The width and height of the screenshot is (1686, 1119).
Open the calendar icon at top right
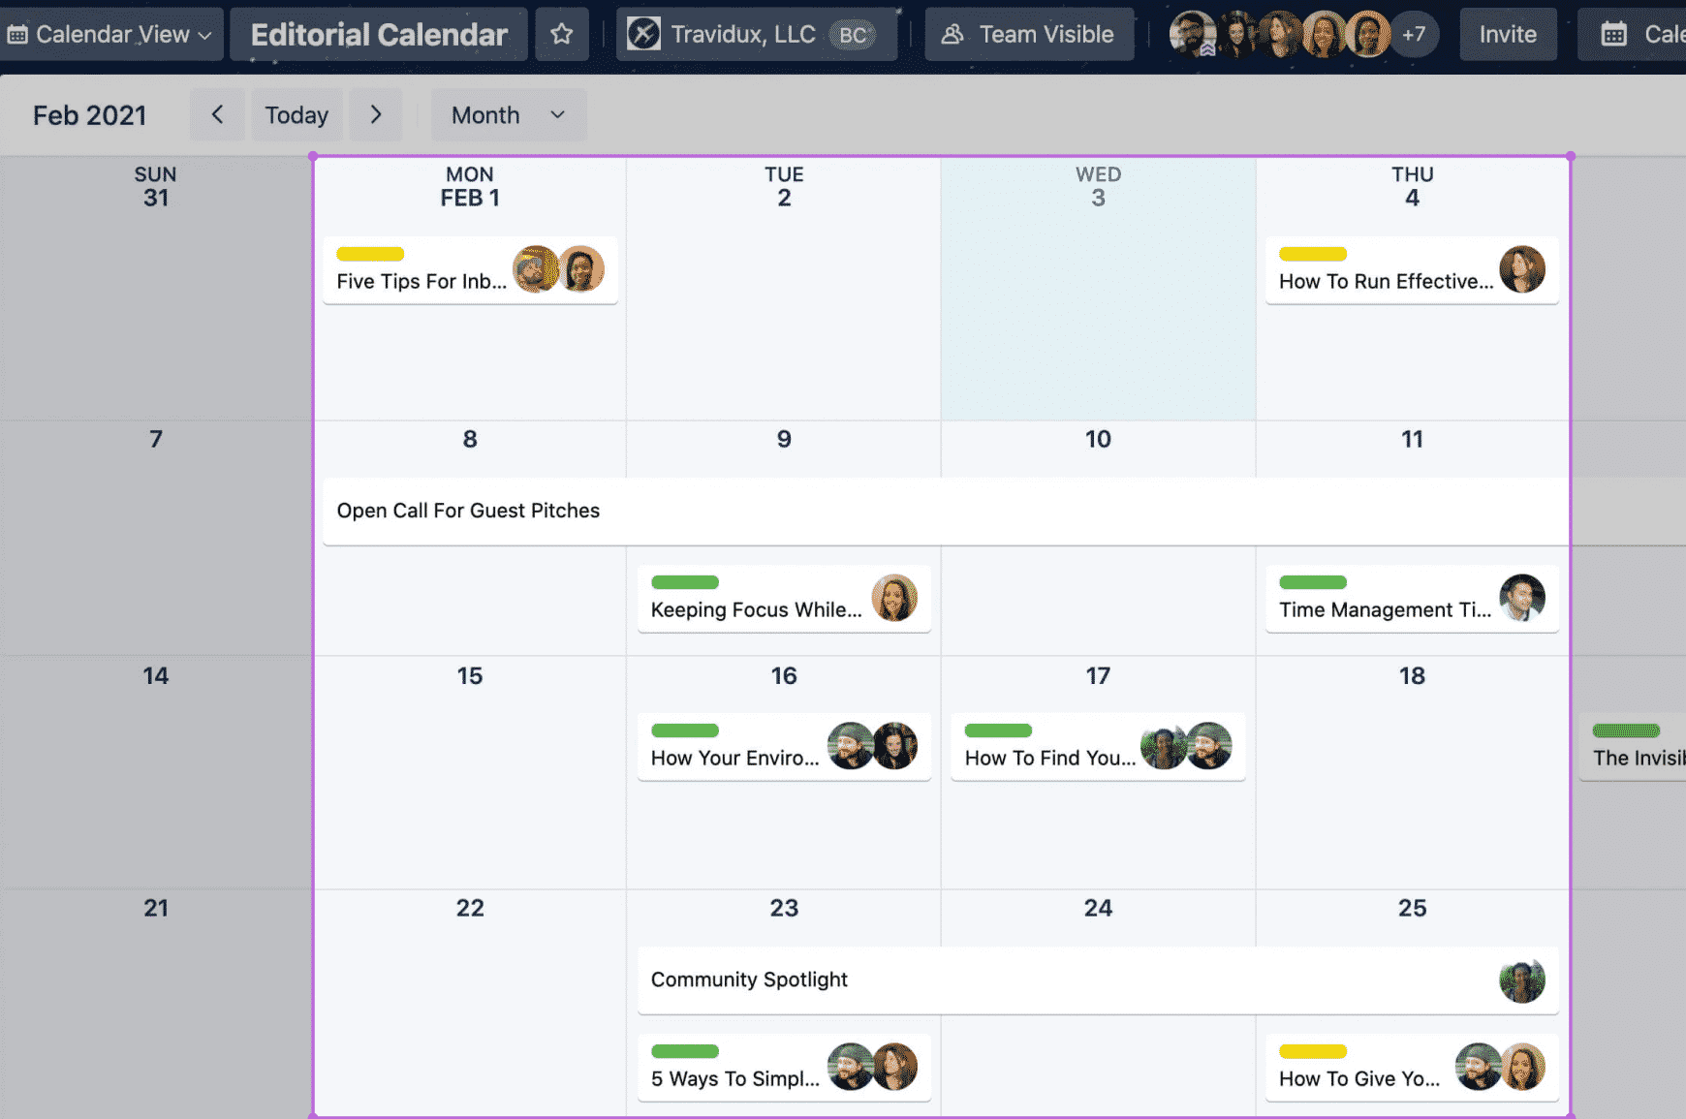tap(1613, 35)
